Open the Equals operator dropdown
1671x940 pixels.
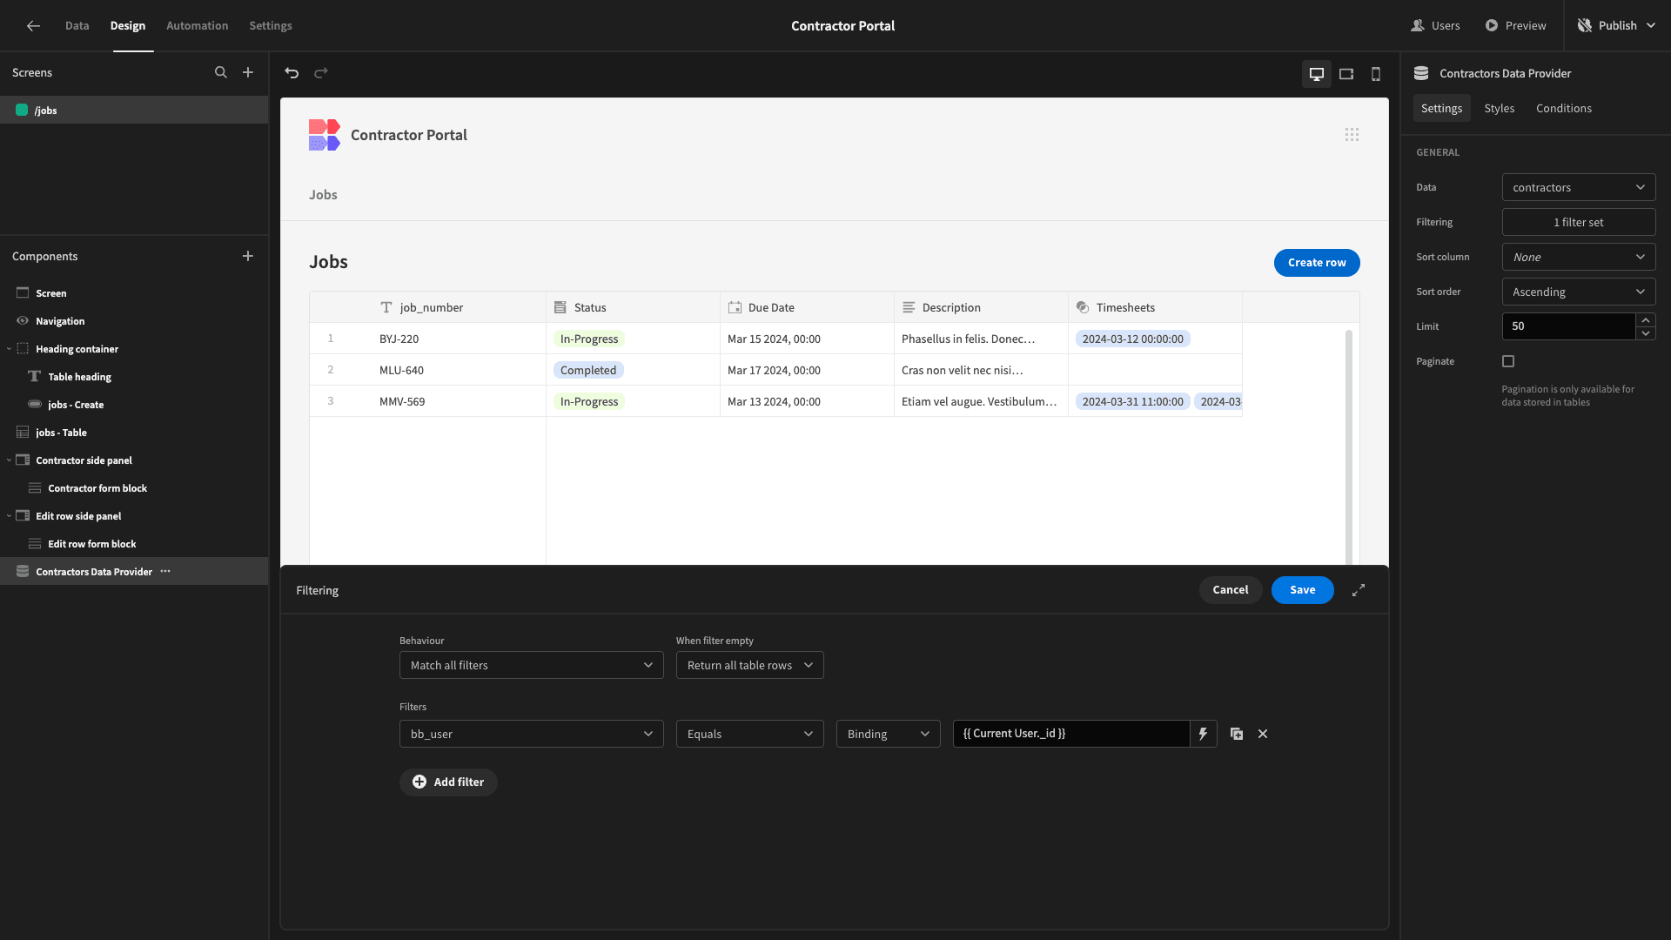tap(749, 734)
